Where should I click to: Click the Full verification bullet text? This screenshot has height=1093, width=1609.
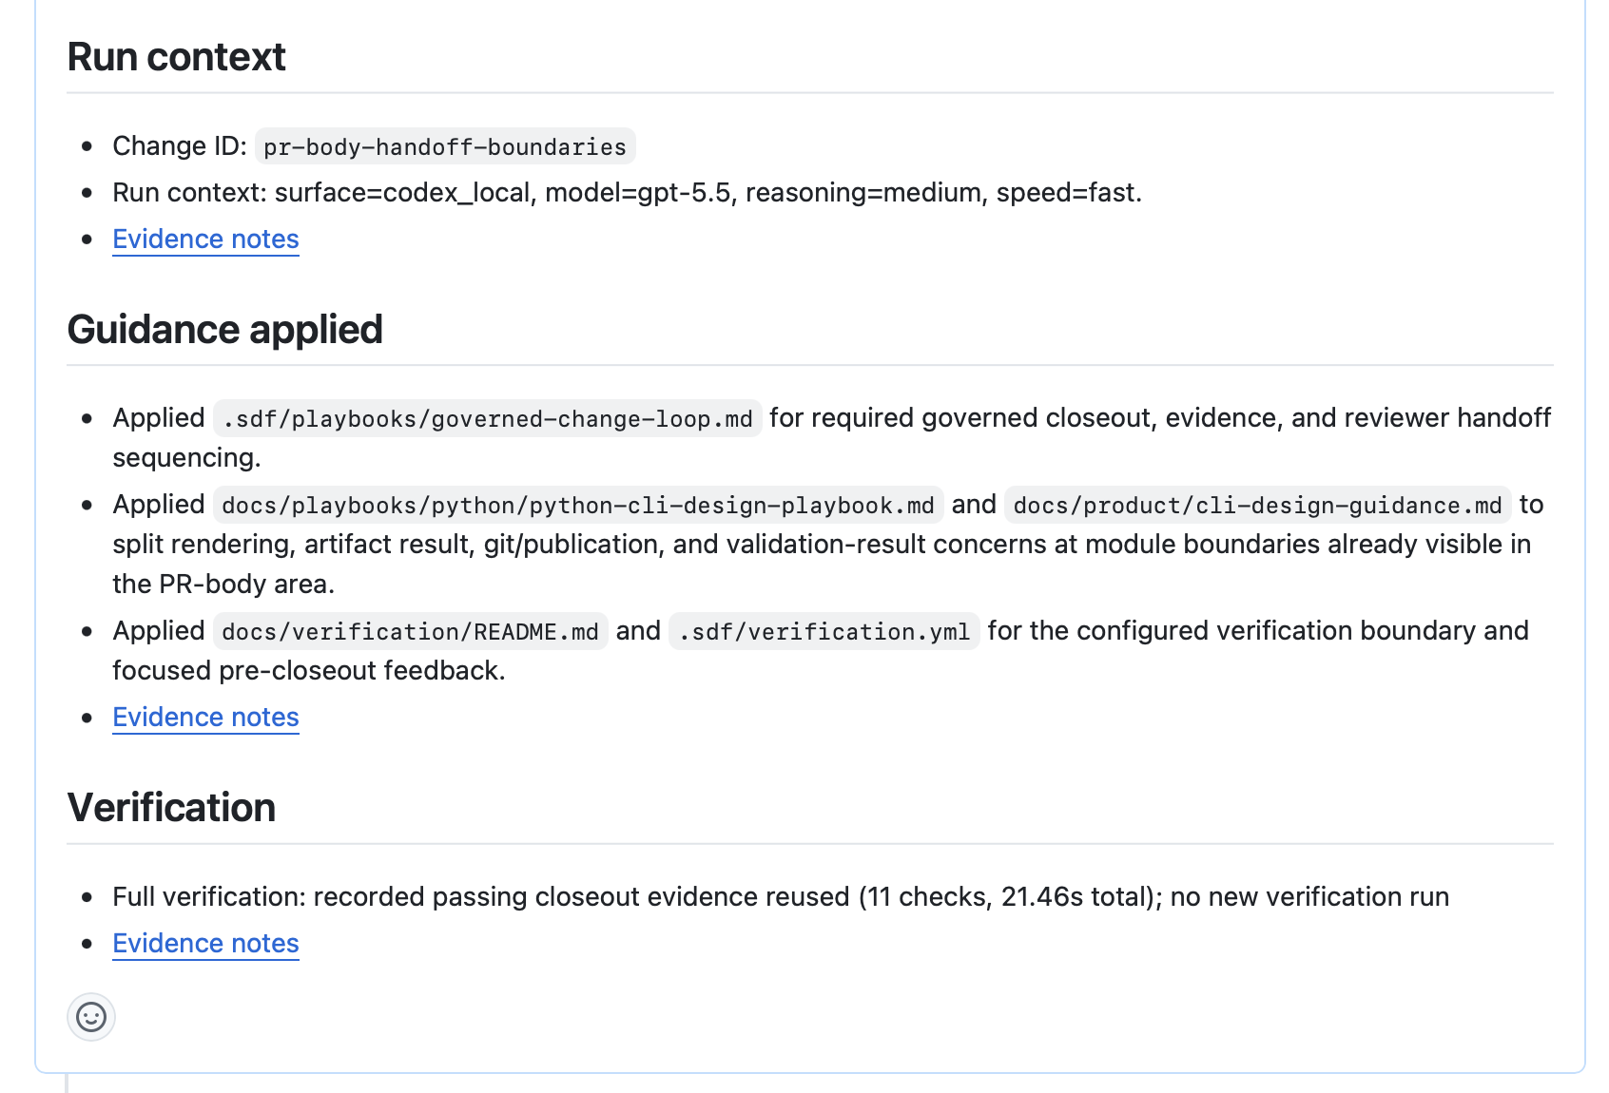pos(781,897)
